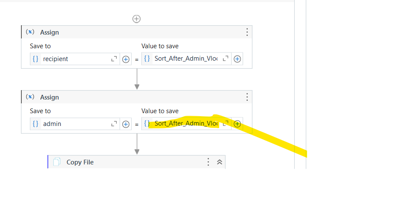Select the first Assign activity header
Screen dimensions: 405x199
pos(137,32)
